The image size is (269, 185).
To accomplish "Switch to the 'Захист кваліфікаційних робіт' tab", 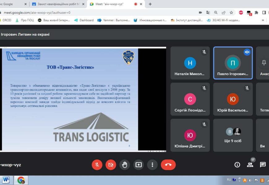I will tap(58, 4).
